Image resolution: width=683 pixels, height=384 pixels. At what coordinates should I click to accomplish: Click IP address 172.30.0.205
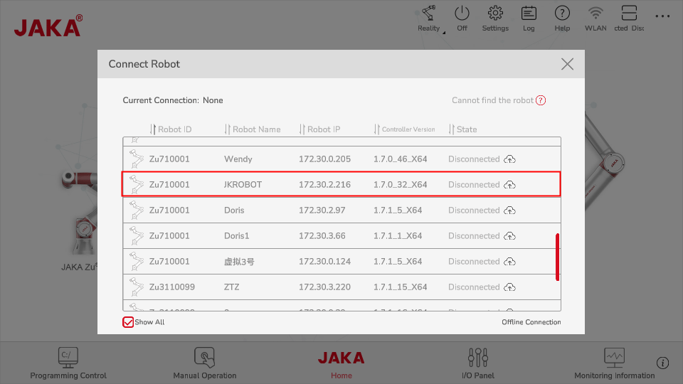pos(324,159)
